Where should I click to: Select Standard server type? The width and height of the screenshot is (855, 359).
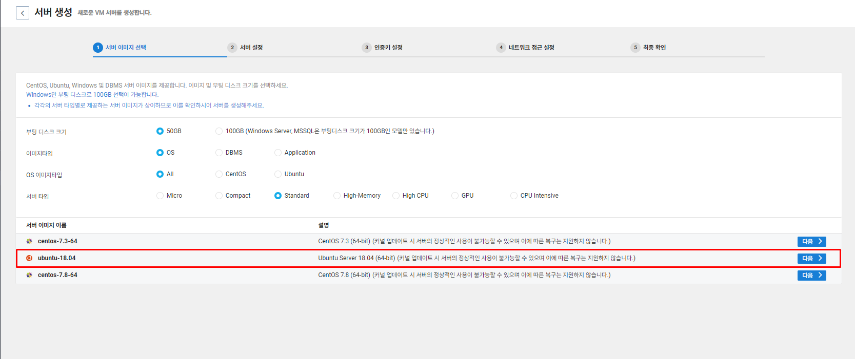click(x=278, y=196)
